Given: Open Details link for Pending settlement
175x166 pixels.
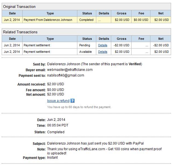Looking at the screenshot, I should pos(102,45).
